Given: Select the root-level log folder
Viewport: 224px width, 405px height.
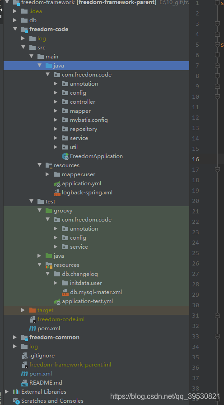Looking at the screenshot, I should pos(33,347).
